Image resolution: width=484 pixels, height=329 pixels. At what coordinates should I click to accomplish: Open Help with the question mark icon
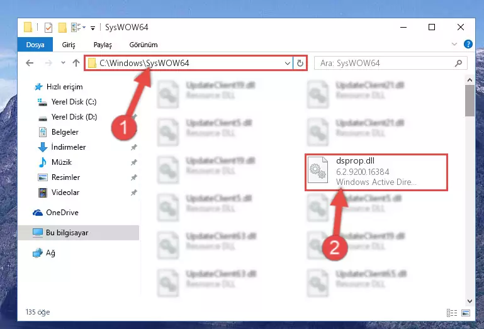tap(468, 44)
